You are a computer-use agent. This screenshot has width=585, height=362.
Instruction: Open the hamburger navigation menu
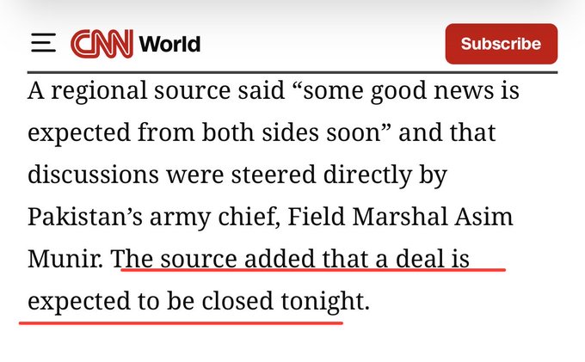tap(44, 43)
